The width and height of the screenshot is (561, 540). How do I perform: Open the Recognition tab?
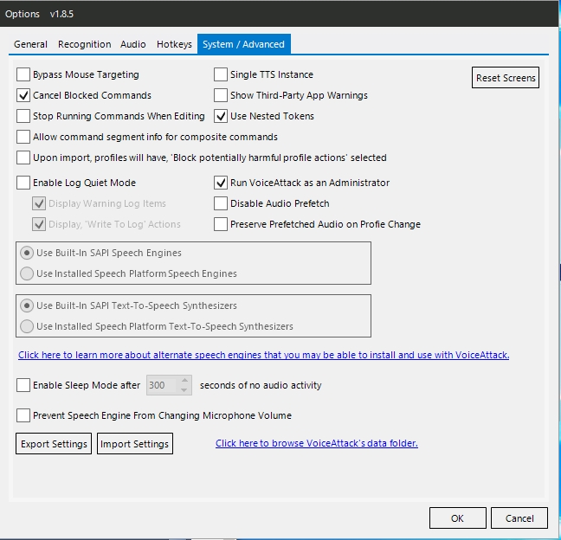pos(85,44)
